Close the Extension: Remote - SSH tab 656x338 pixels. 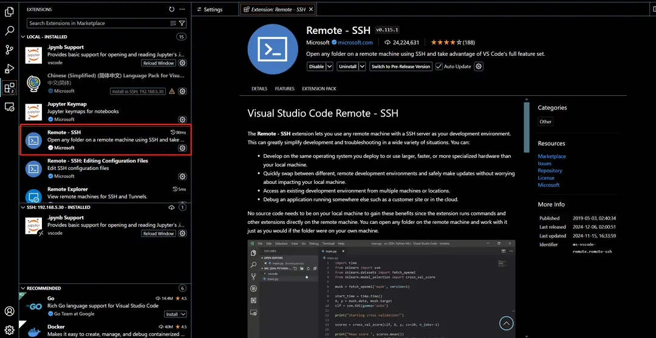coord(311,9)
